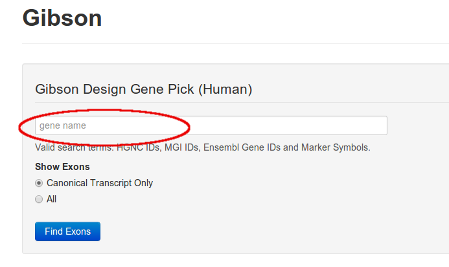This screenshot has height=267, width=449.
Task: Click the "All" label beside the radio
Action: (x=52, y=199)
